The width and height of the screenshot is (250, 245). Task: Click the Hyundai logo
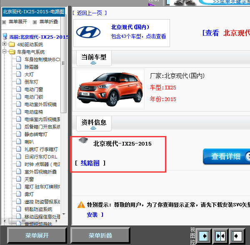pyautogui.click(x=88, y=32)
